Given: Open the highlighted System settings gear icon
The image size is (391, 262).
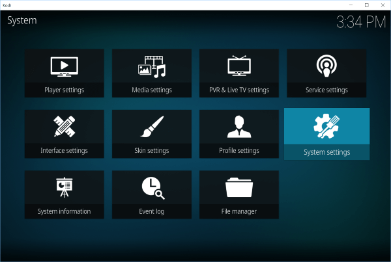Looking at the screenshot, I should click(x=326, y=125).
